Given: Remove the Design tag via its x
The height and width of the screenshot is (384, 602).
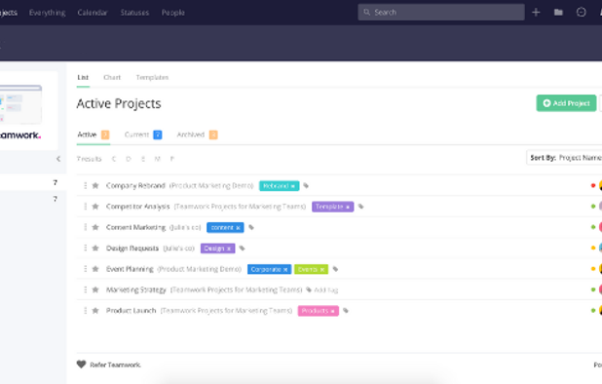Looking at the screenshot, I should coord(229,249).
